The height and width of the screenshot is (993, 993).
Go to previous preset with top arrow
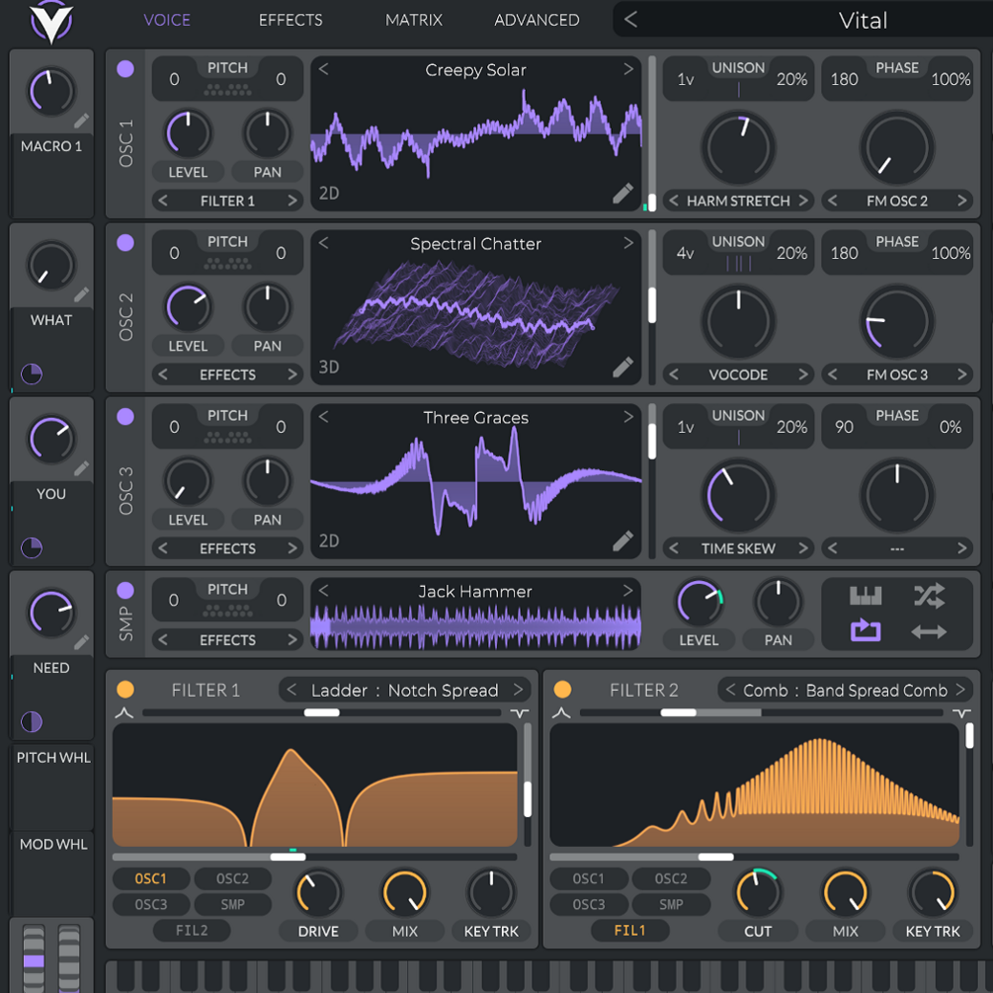tap(630, 20)
